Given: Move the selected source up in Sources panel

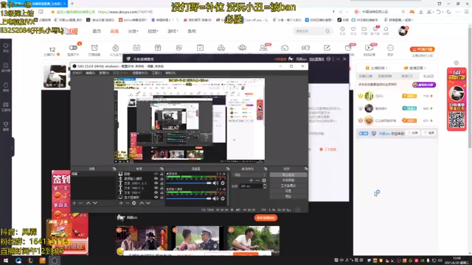Looking at the screenshot, I should click(142, 203).
